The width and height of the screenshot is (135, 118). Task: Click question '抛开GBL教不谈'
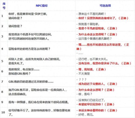tap(18, 90)
